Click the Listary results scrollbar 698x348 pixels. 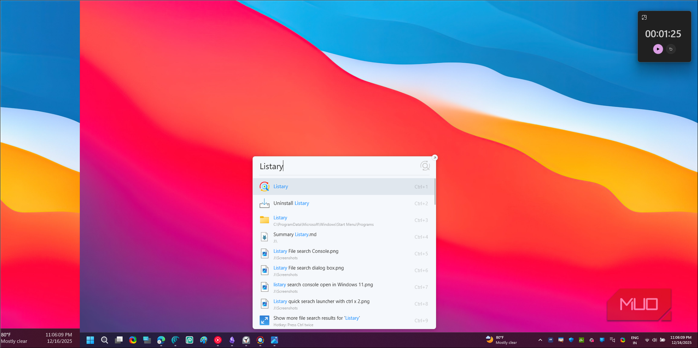point(435,192)
